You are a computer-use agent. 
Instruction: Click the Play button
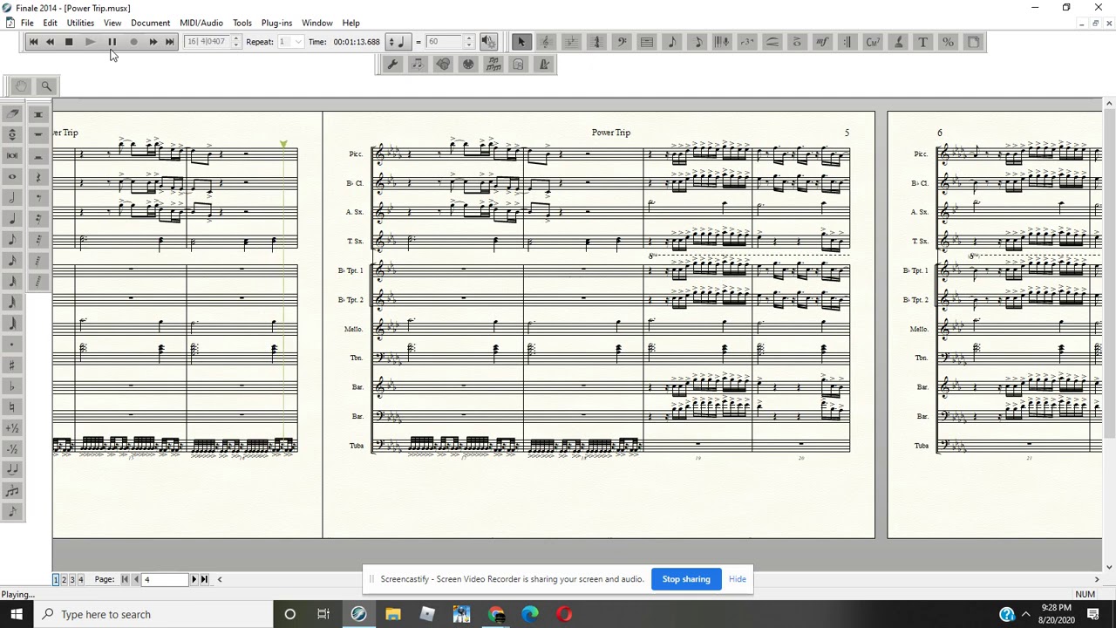click(x=91, y=42)
